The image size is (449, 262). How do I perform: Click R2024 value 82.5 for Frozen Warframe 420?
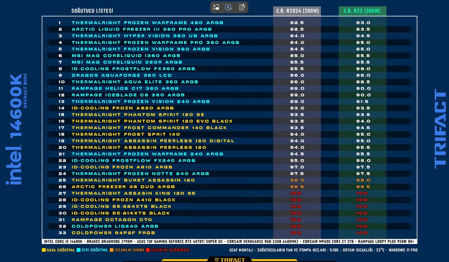[x=297, y=23]
